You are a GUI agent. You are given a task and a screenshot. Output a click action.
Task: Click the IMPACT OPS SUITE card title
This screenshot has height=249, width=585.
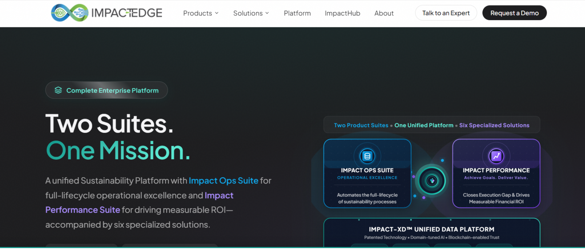pyautogui.click(x=367, y=170)
